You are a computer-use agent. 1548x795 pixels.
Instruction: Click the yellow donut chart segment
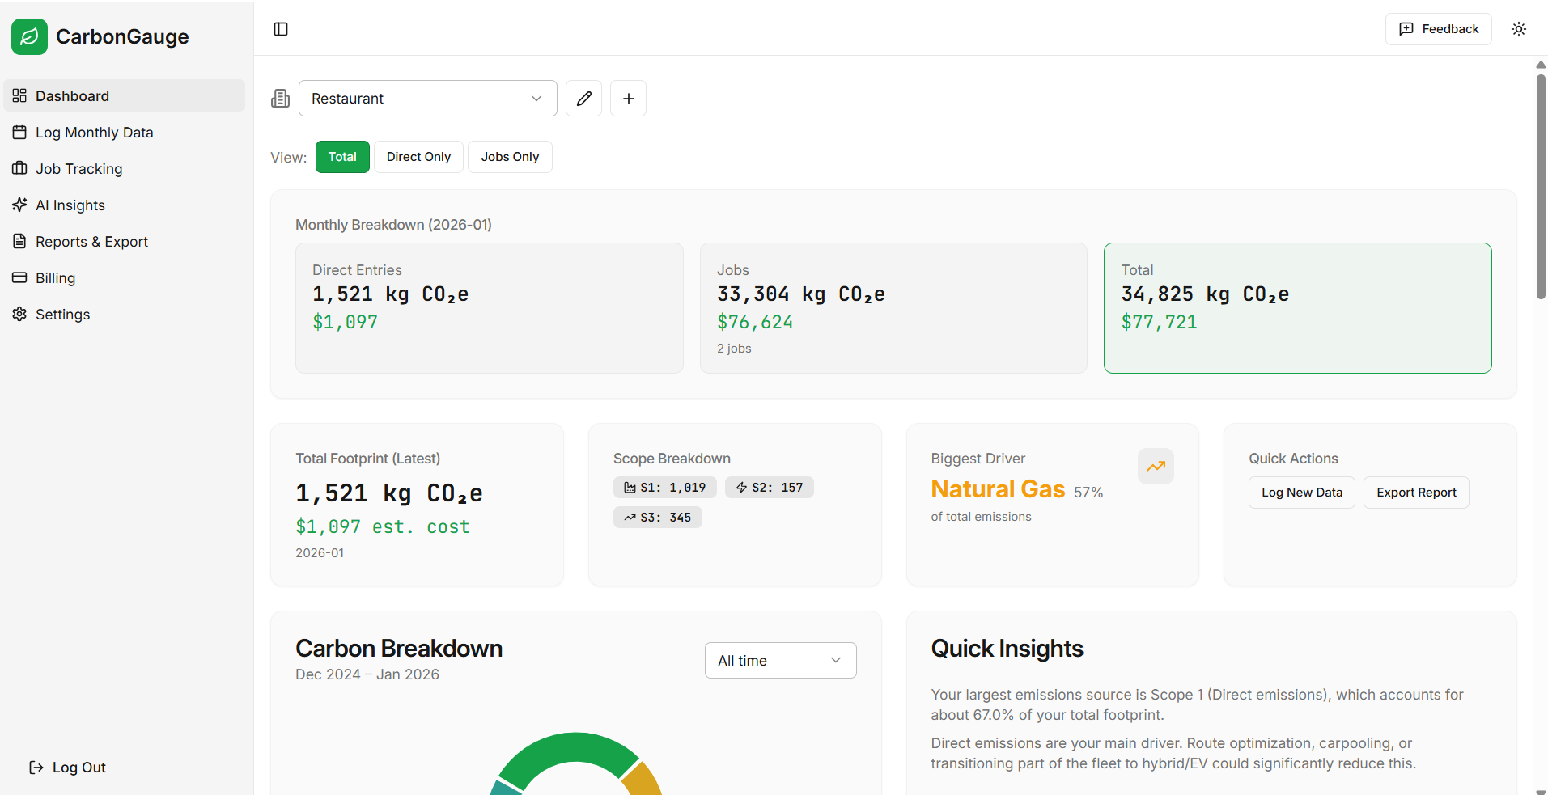pyautogui.click(x=645, y=780)
